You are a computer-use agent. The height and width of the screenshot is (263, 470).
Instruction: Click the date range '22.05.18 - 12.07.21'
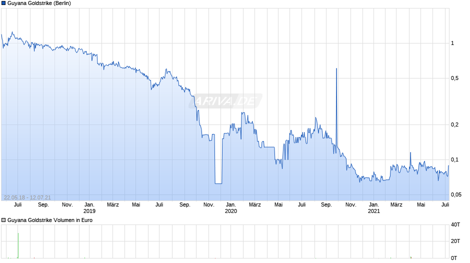[x=27, y=197]
